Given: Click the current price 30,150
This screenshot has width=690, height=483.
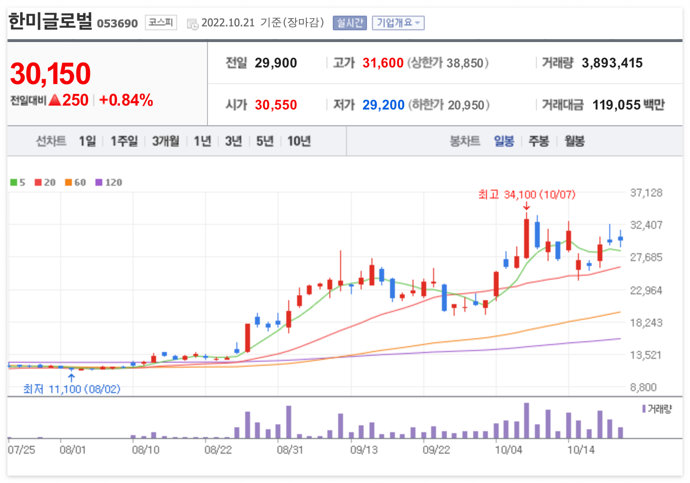Looking at the screenshot, I should pos(50,74).
